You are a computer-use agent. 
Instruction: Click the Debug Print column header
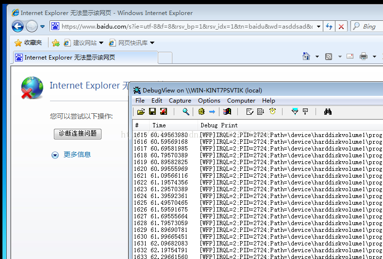tap(290, 125)
